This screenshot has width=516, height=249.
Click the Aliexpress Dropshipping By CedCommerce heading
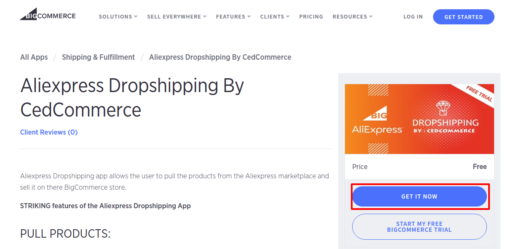pos(132,98)
